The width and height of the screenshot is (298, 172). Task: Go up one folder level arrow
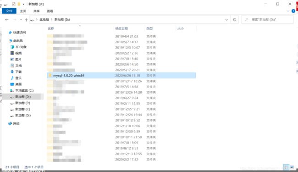point(26,20)
